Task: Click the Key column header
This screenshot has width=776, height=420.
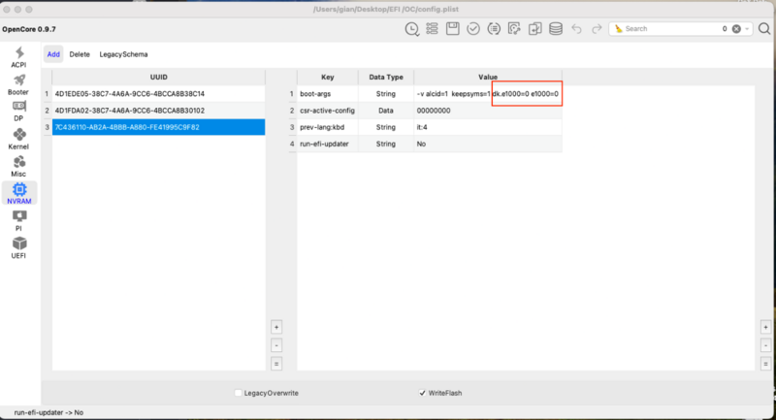Action: point(328,78)
